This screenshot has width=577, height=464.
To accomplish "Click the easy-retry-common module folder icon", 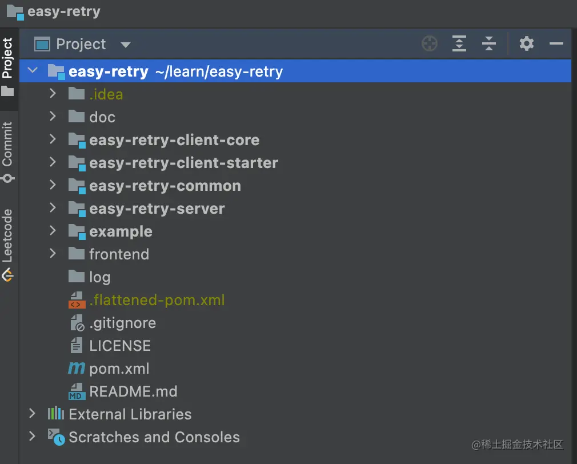I will (77, 186).
